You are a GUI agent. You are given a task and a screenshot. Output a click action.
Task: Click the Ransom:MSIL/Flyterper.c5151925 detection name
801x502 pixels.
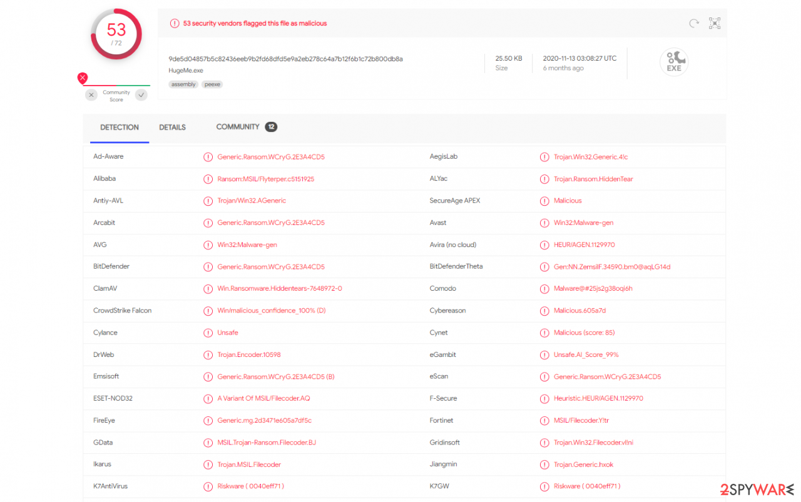pos(266,179)
